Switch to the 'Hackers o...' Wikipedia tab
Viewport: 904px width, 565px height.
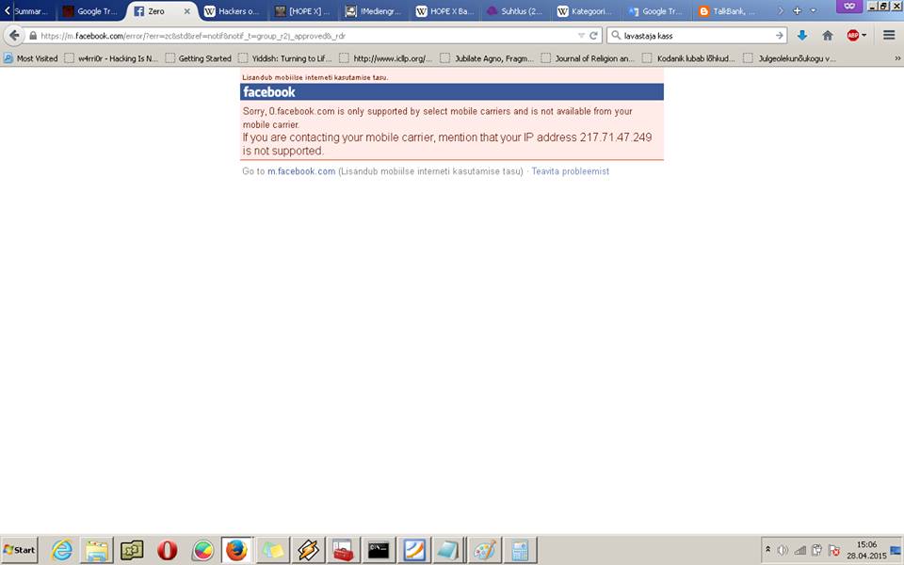[232, 11]
